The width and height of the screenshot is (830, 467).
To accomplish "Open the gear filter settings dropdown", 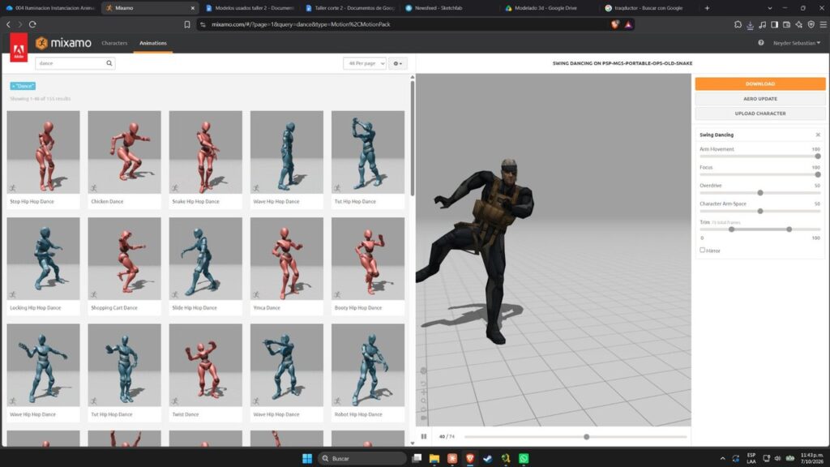I will point(397,63).
